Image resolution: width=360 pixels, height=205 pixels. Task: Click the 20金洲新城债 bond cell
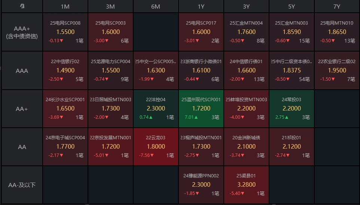point(246,147)
